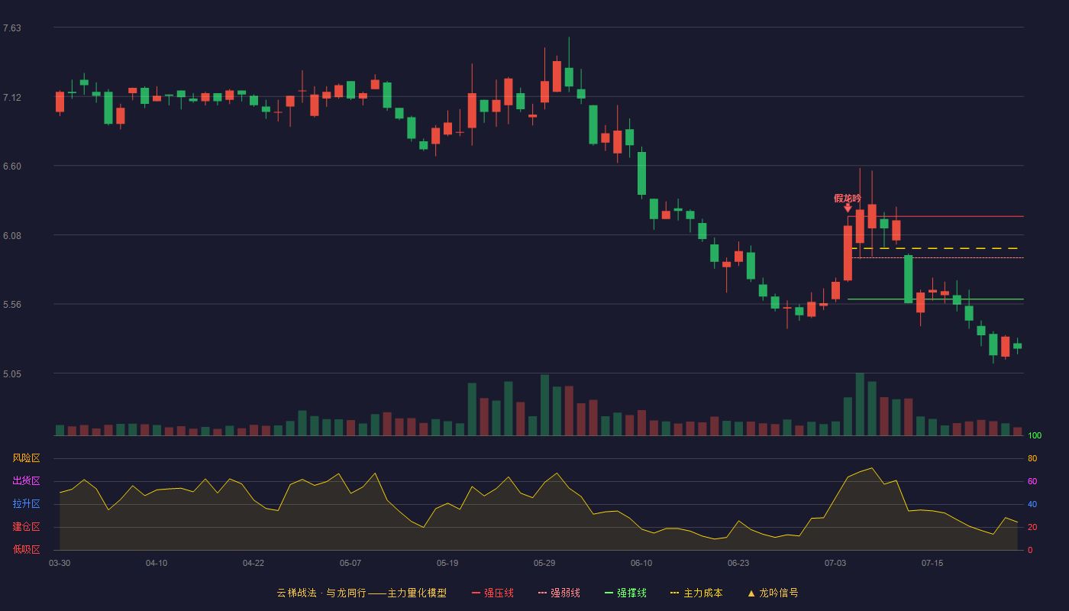Click the 6.08 price axis label
Screen dimensions: 1069x611
tap(12, 236)
